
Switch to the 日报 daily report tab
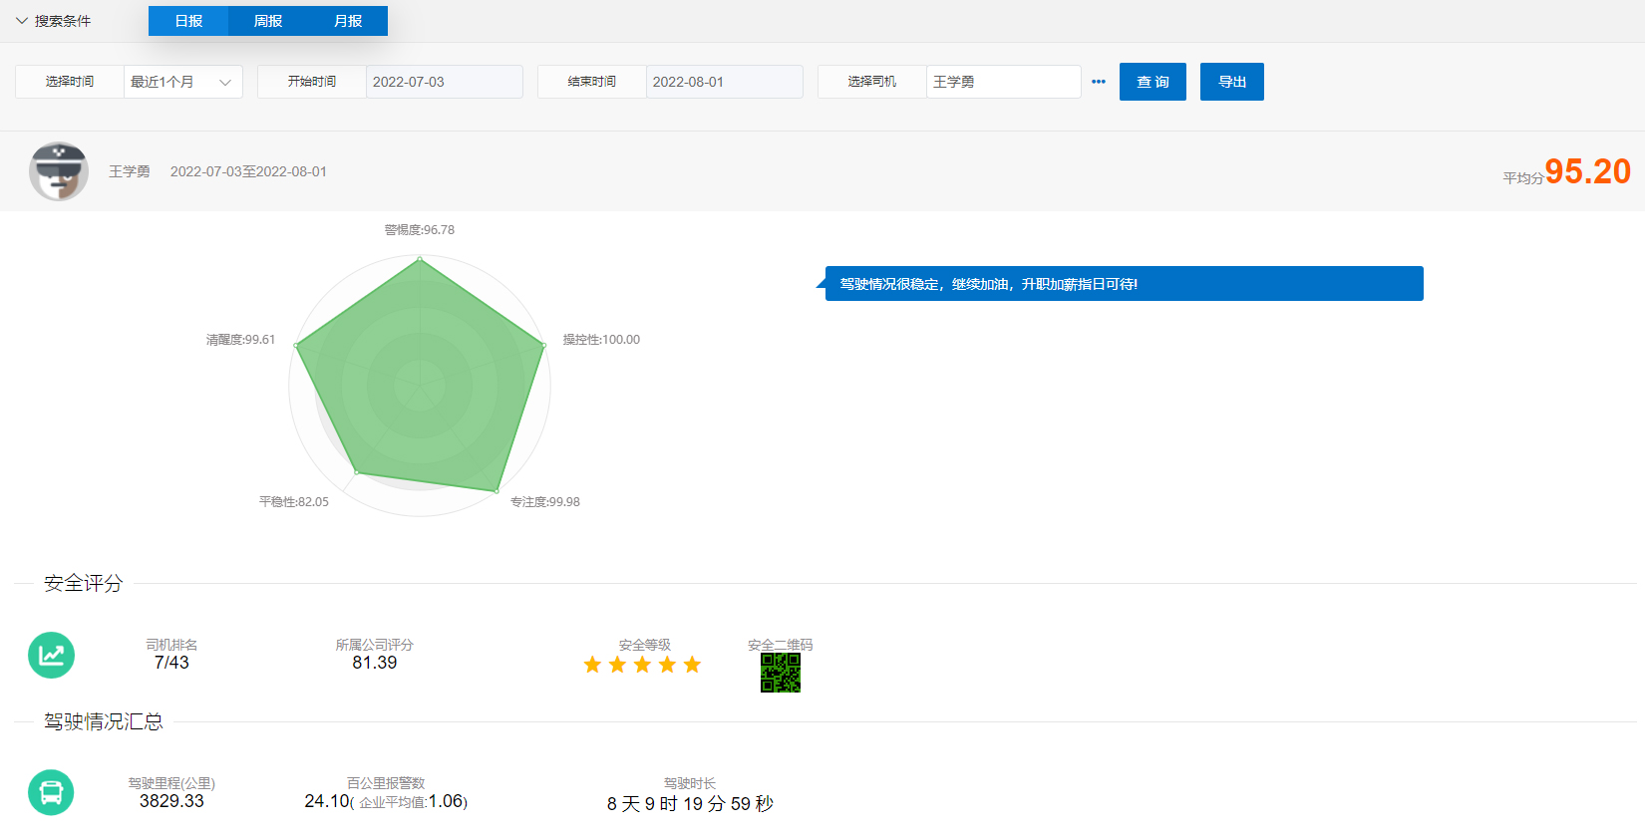pos(188,21)
